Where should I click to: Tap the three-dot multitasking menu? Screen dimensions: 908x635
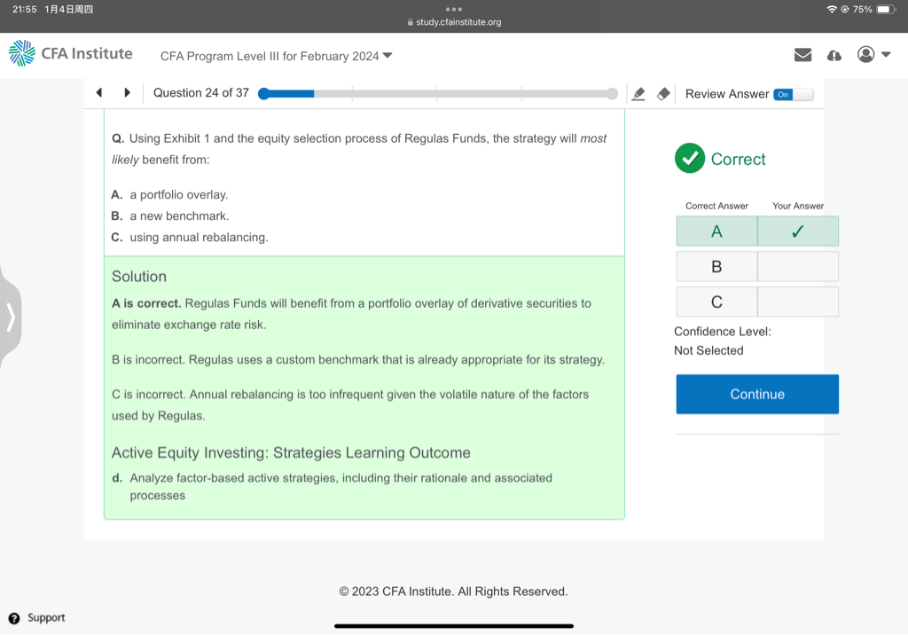click(454, 9)
